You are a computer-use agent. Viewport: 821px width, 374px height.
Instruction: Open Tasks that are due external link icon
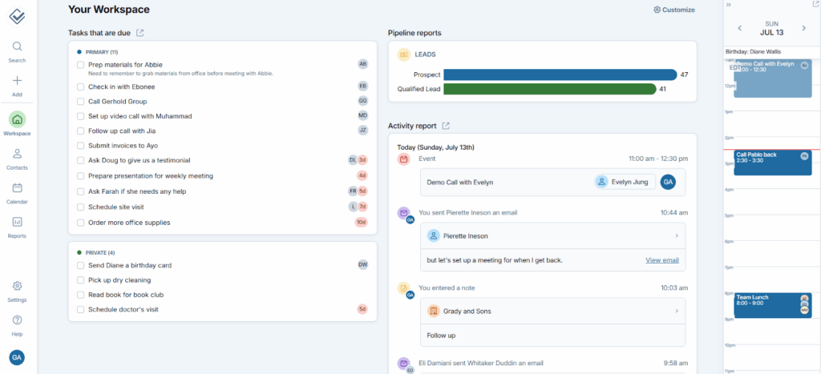pos(140,33)
